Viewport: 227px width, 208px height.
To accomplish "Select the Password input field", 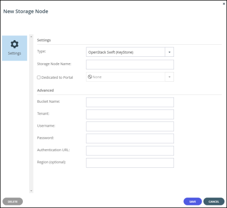I will click(130, 139).
